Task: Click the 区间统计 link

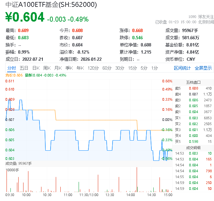Action: [x=182, y=68]
